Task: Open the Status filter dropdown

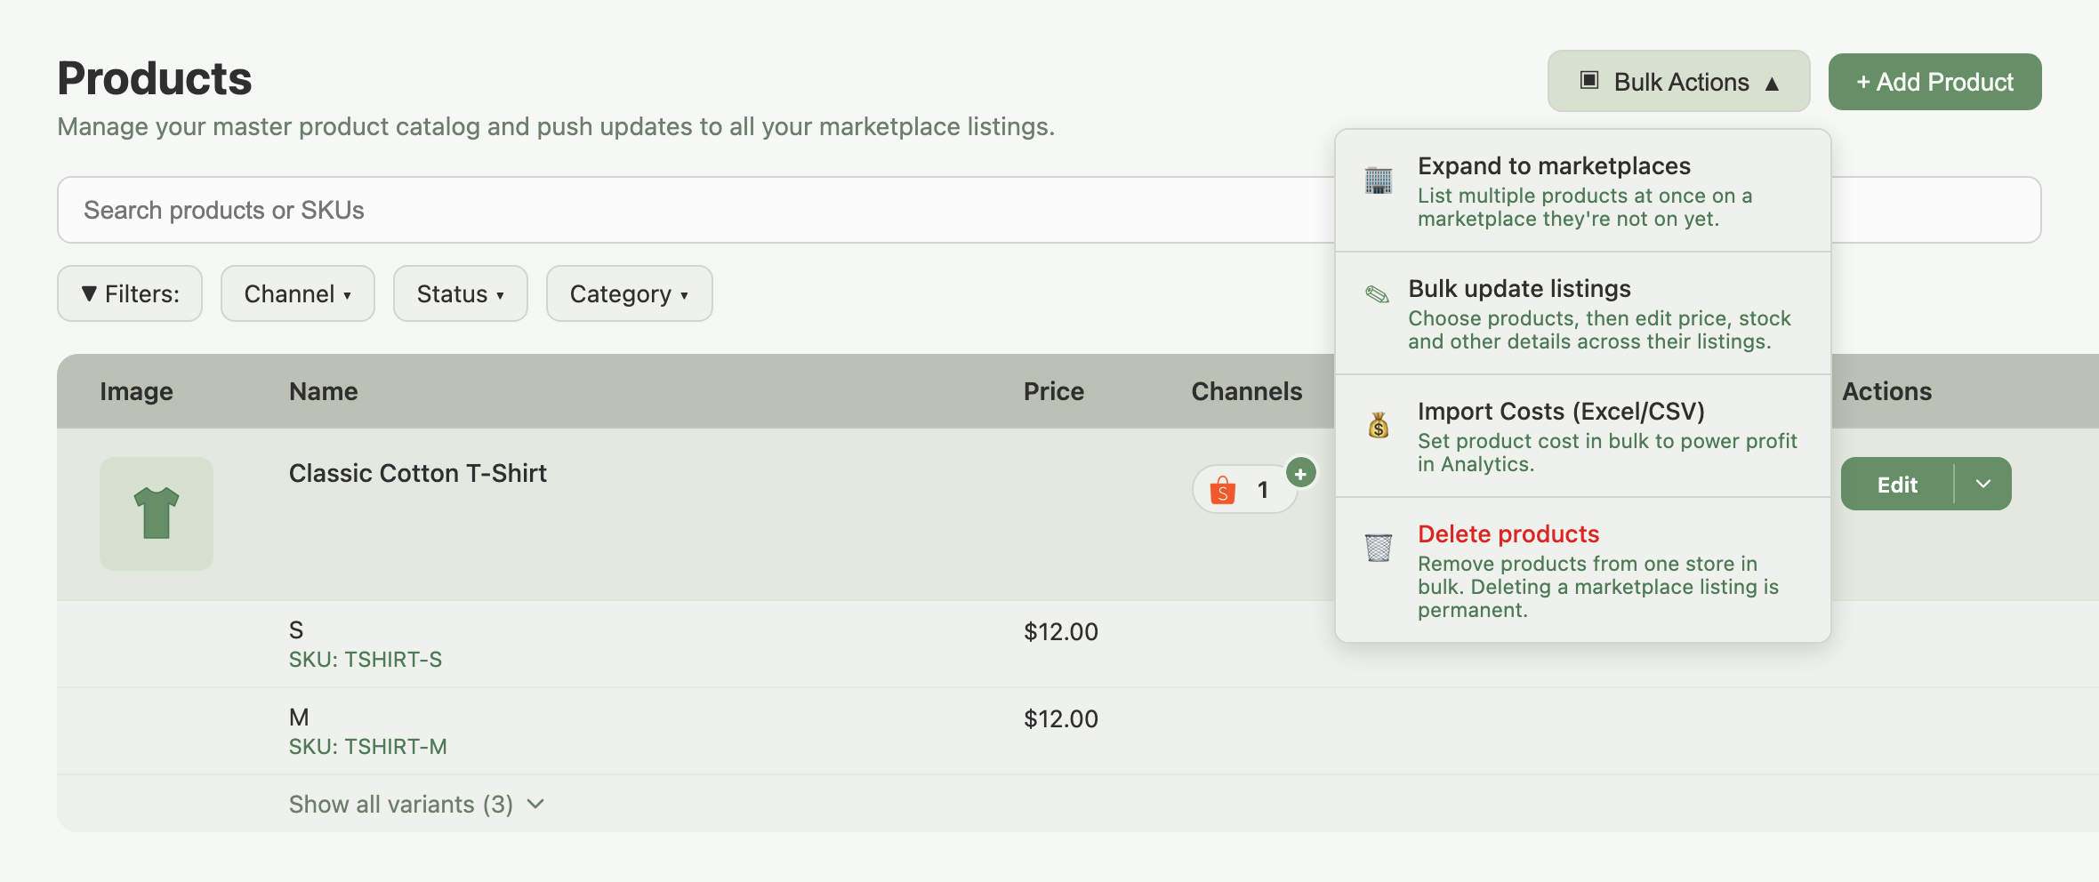Action: point(461,293)
